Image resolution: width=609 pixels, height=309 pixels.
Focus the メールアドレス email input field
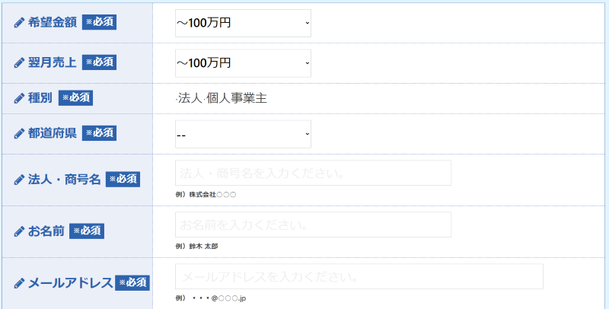[359, 276]
